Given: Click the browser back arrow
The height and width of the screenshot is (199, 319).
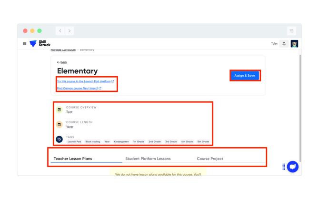Looking at the screenshot, I should coord(60,31).
